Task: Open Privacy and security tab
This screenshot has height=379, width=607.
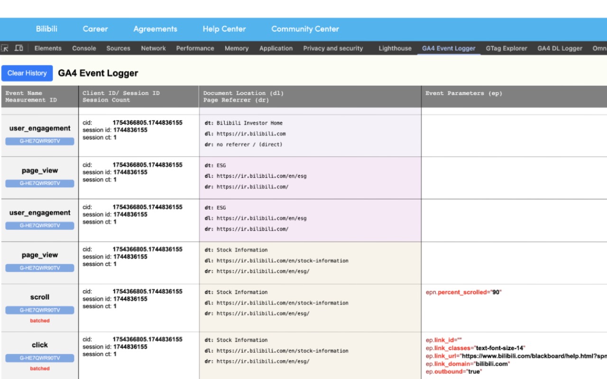Action: point(333,48)
